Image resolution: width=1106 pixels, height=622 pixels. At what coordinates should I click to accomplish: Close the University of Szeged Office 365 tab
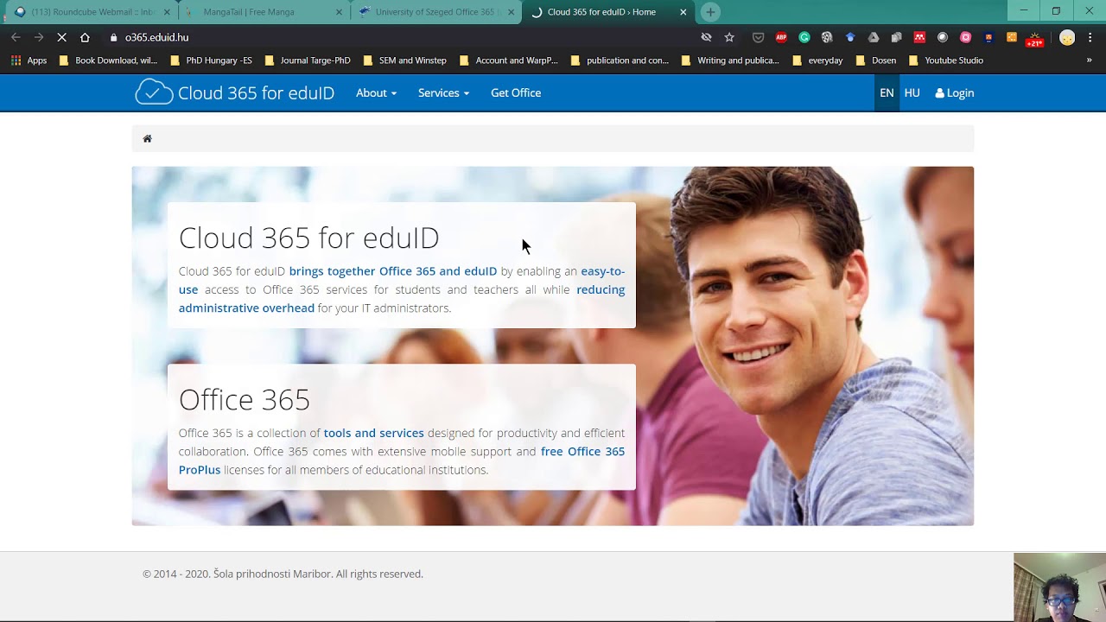coord(511,12)
